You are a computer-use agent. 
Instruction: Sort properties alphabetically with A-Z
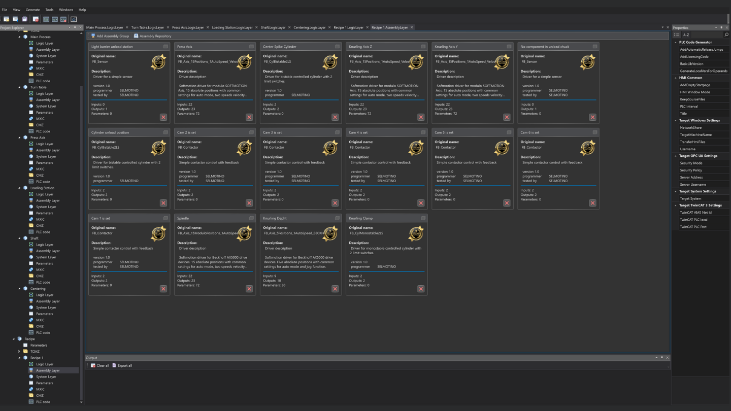click(x=686, y=35)
